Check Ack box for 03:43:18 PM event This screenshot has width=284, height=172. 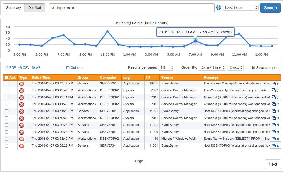point(7,84)
